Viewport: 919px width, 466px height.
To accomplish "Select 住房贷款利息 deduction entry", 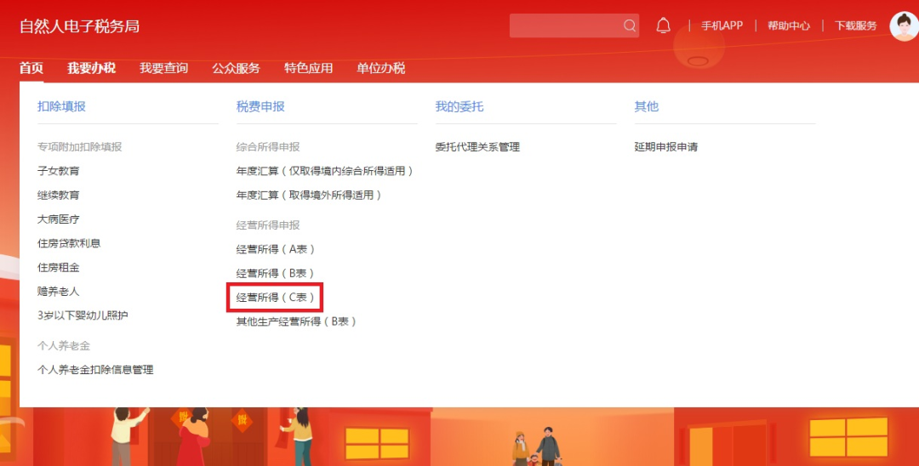I will tap(69, 243).
